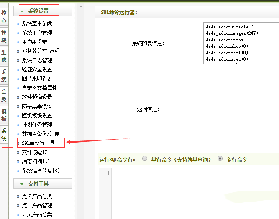Image resolution: width=279 pixels, height=219 pixels.
Task: Switch to the 会员 side tab
Action: point(4,95)
